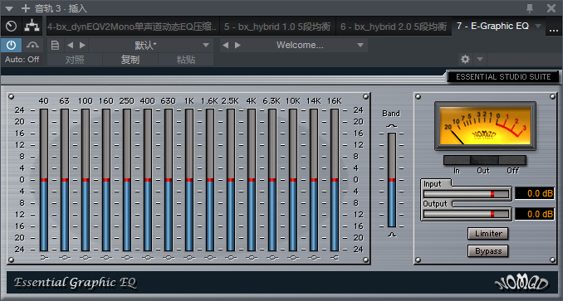Click the Output gain slider
The image size is (563, 301).
[466, 214]
